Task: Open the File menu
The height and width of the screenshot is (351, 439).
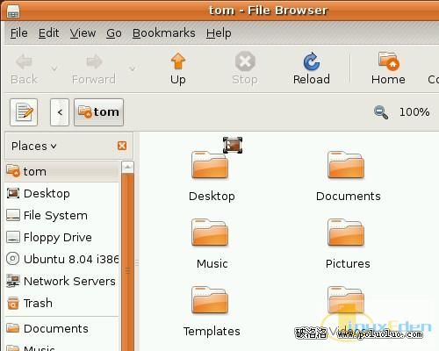Action: [x=19, y=33]
